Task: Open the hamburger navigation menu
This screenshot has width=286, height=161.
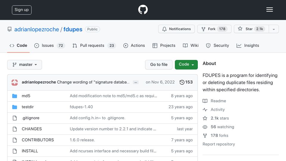Action: click(269, 10)
